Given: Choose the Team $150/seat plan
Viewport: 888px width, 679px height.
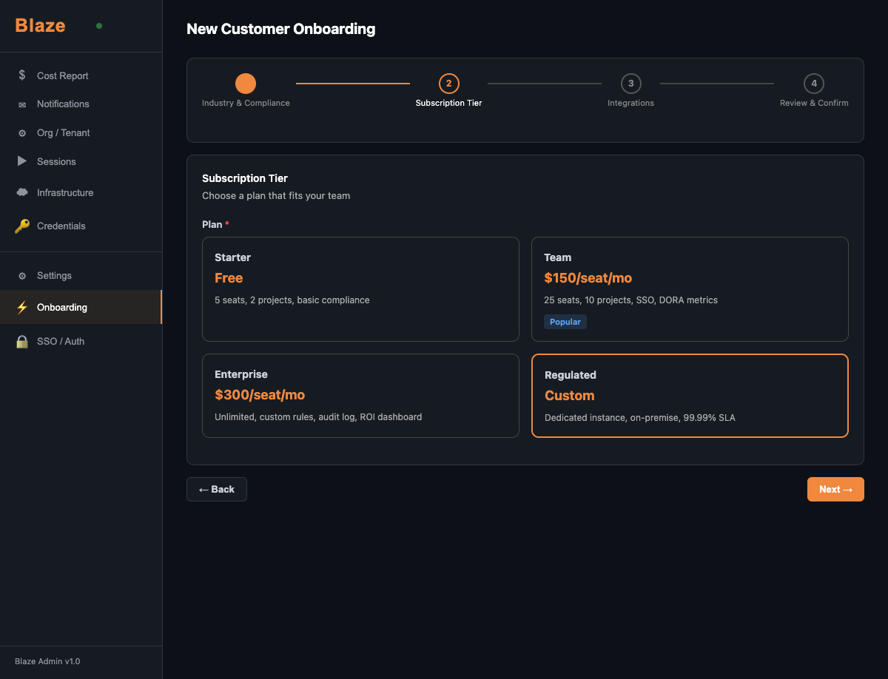Looking at the screenshot, I should pyautogui.click(x=690, y=289).
